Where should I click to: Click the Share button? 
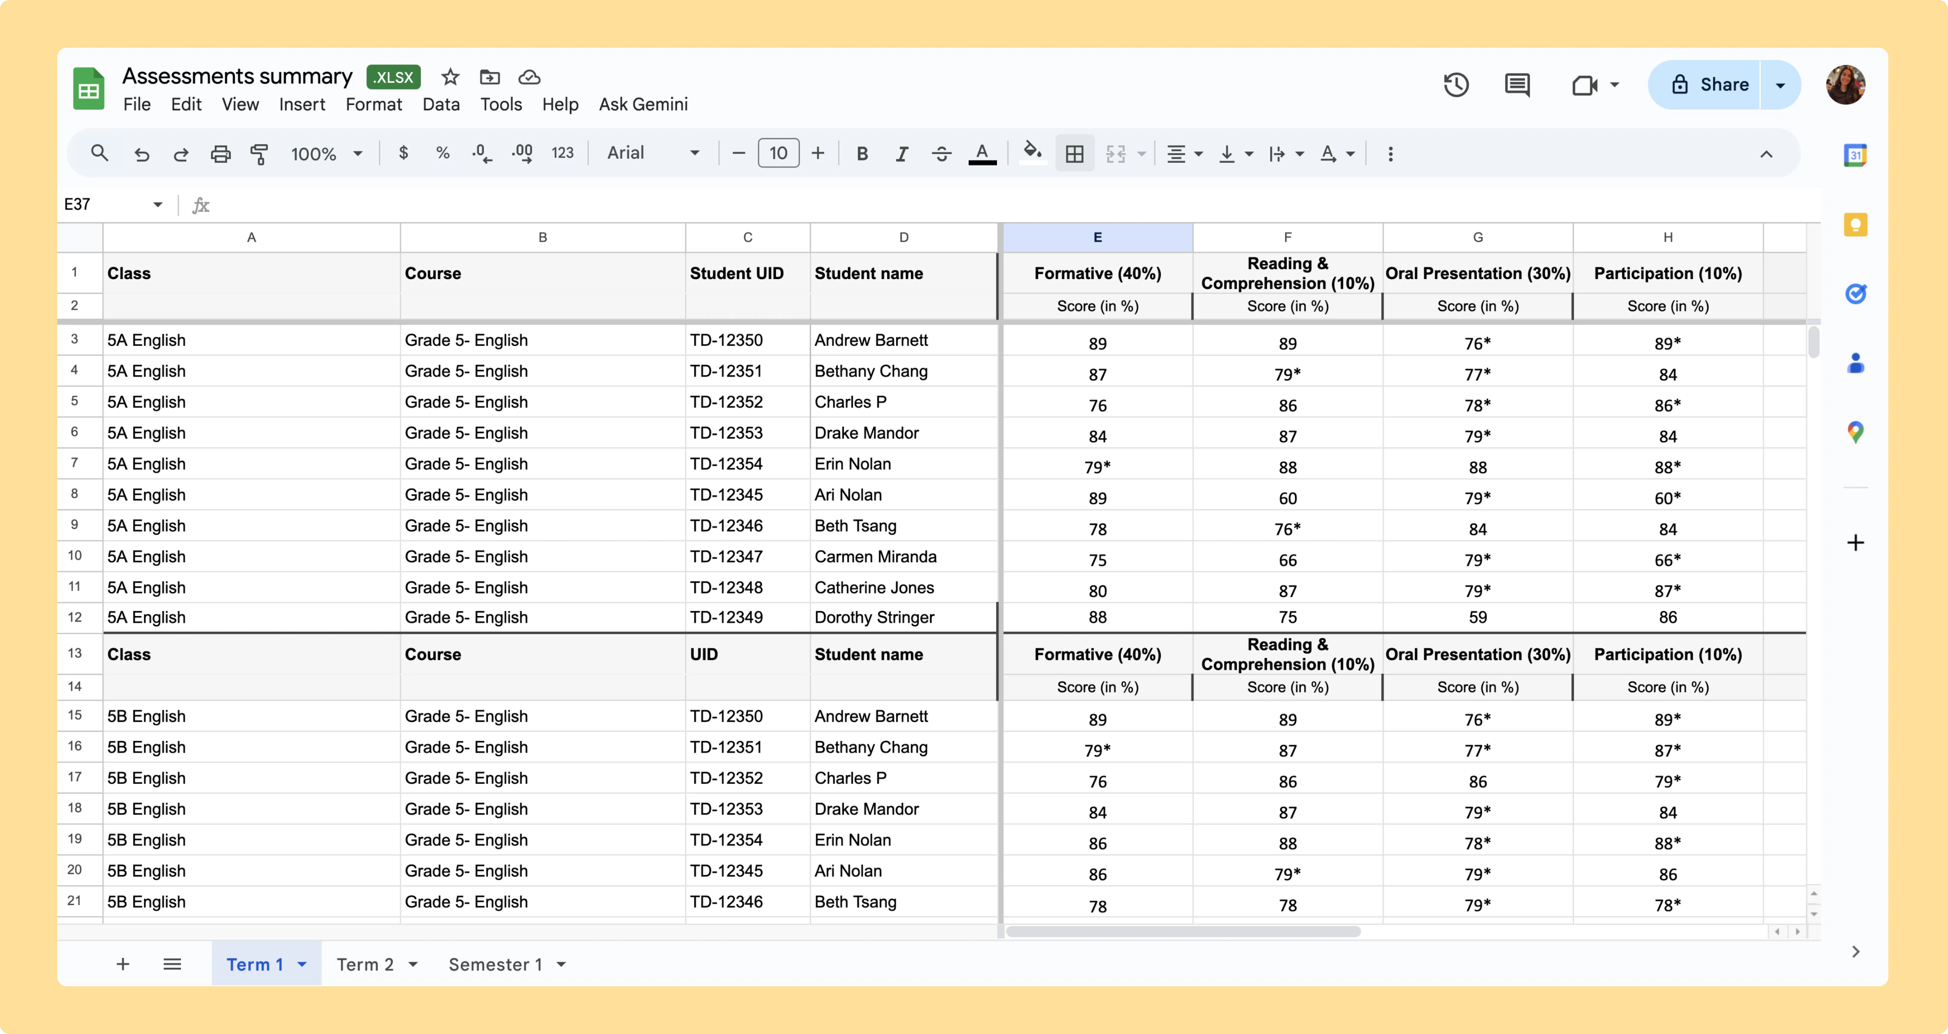point(1705,85)
